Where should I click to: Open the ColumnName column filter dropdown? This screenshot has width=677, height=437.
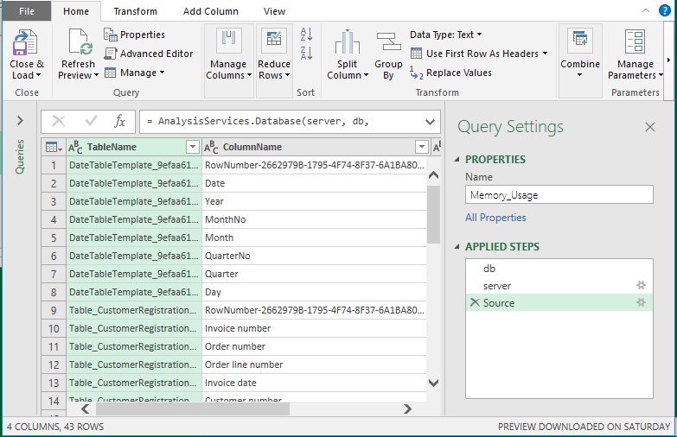pos(421,147)
